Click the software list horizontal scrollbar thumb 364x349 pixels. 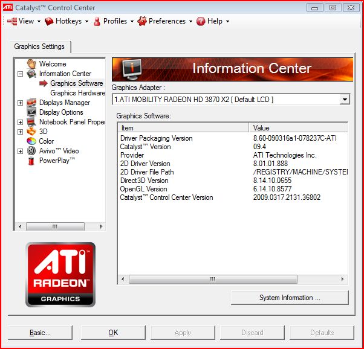213,279
